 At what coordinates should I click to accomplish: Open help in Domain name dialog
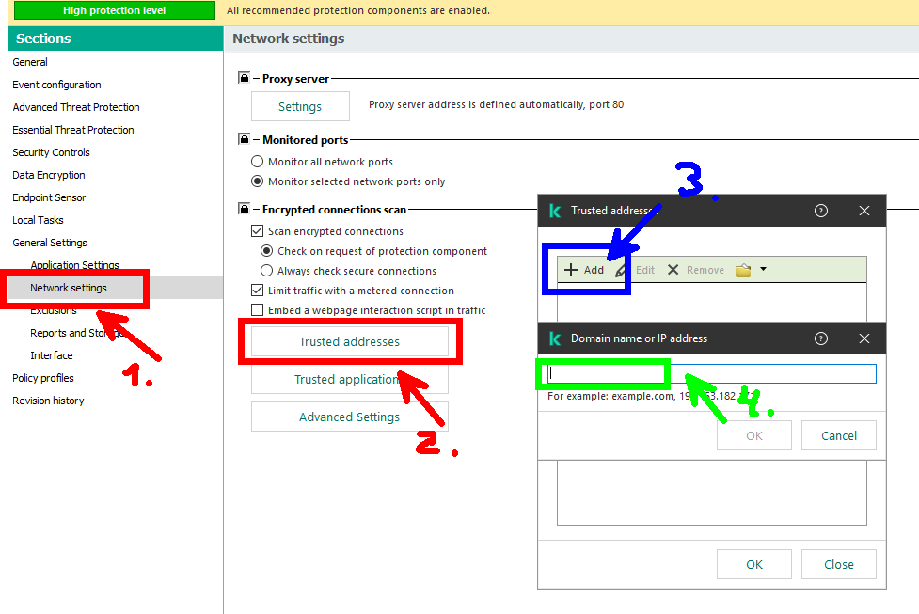[821, 338]
